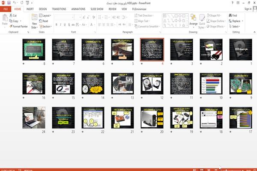Click the Reset slide button
Viewport: 257px width, 171px height.
[x=44, y=21]
